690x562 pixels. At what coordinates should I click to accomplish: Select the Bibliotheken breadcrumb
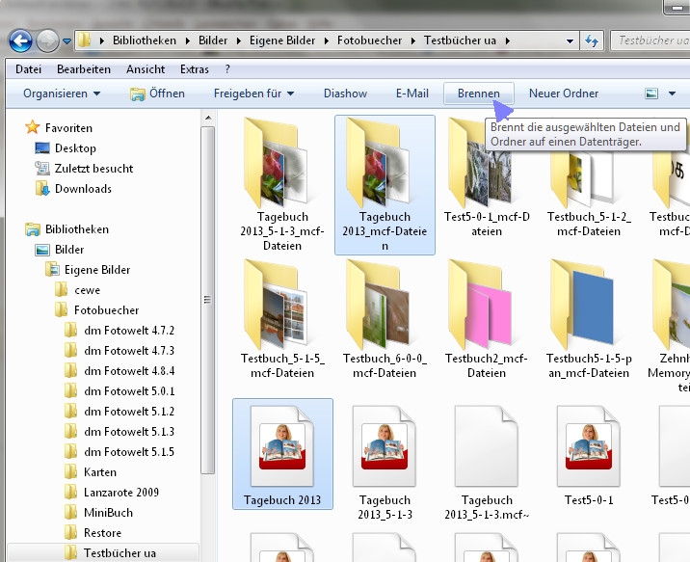145,40
